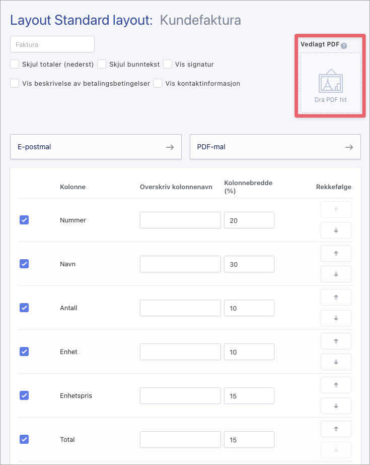Move Total row up with arrow
Screen dimensions: 370x465
[x=336, y=429]
